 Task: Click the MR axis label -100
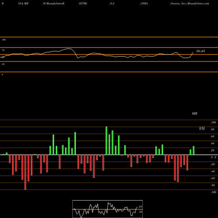[214, 192]
